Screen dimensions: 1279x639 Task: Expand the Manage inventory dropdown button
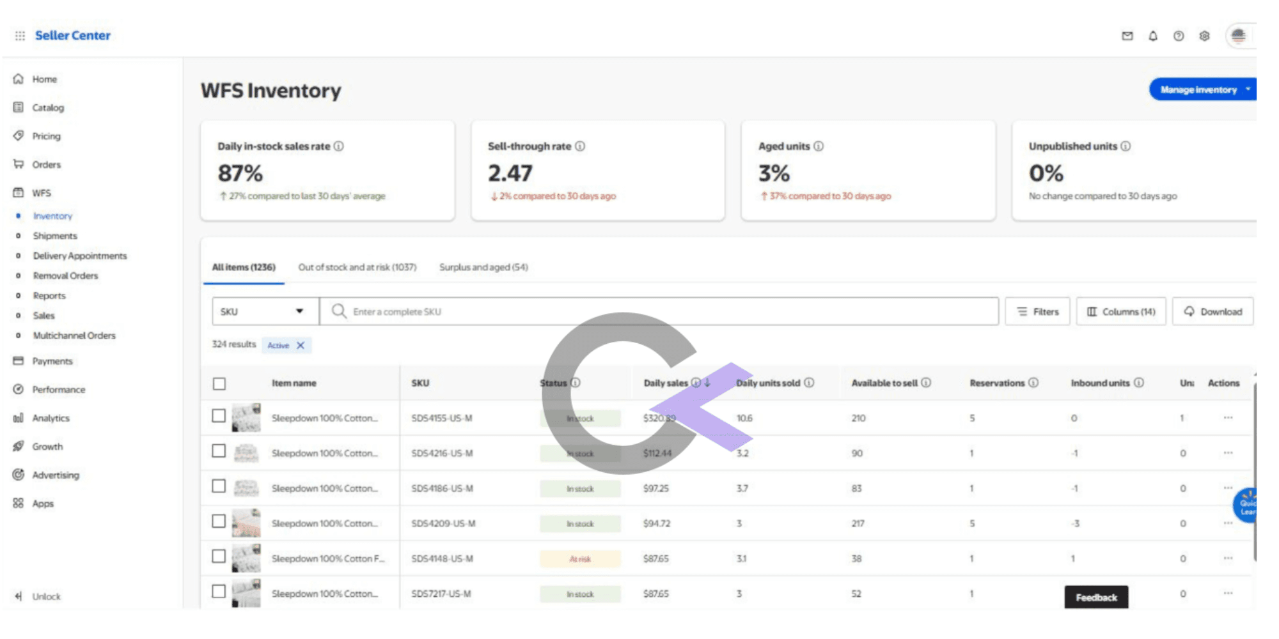(1203, 89)
